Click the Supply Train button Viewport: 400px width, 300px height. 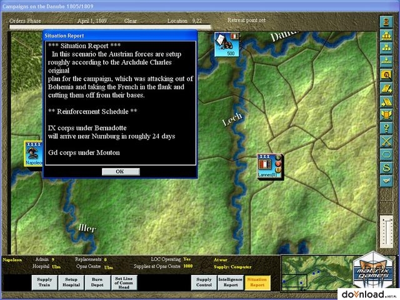(44, 282)
